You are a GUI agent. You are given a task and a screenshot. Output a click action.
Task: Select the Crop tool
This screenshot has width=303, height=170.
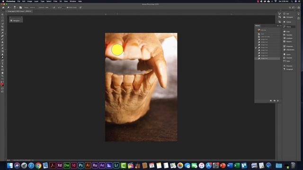tap(2, 26)
